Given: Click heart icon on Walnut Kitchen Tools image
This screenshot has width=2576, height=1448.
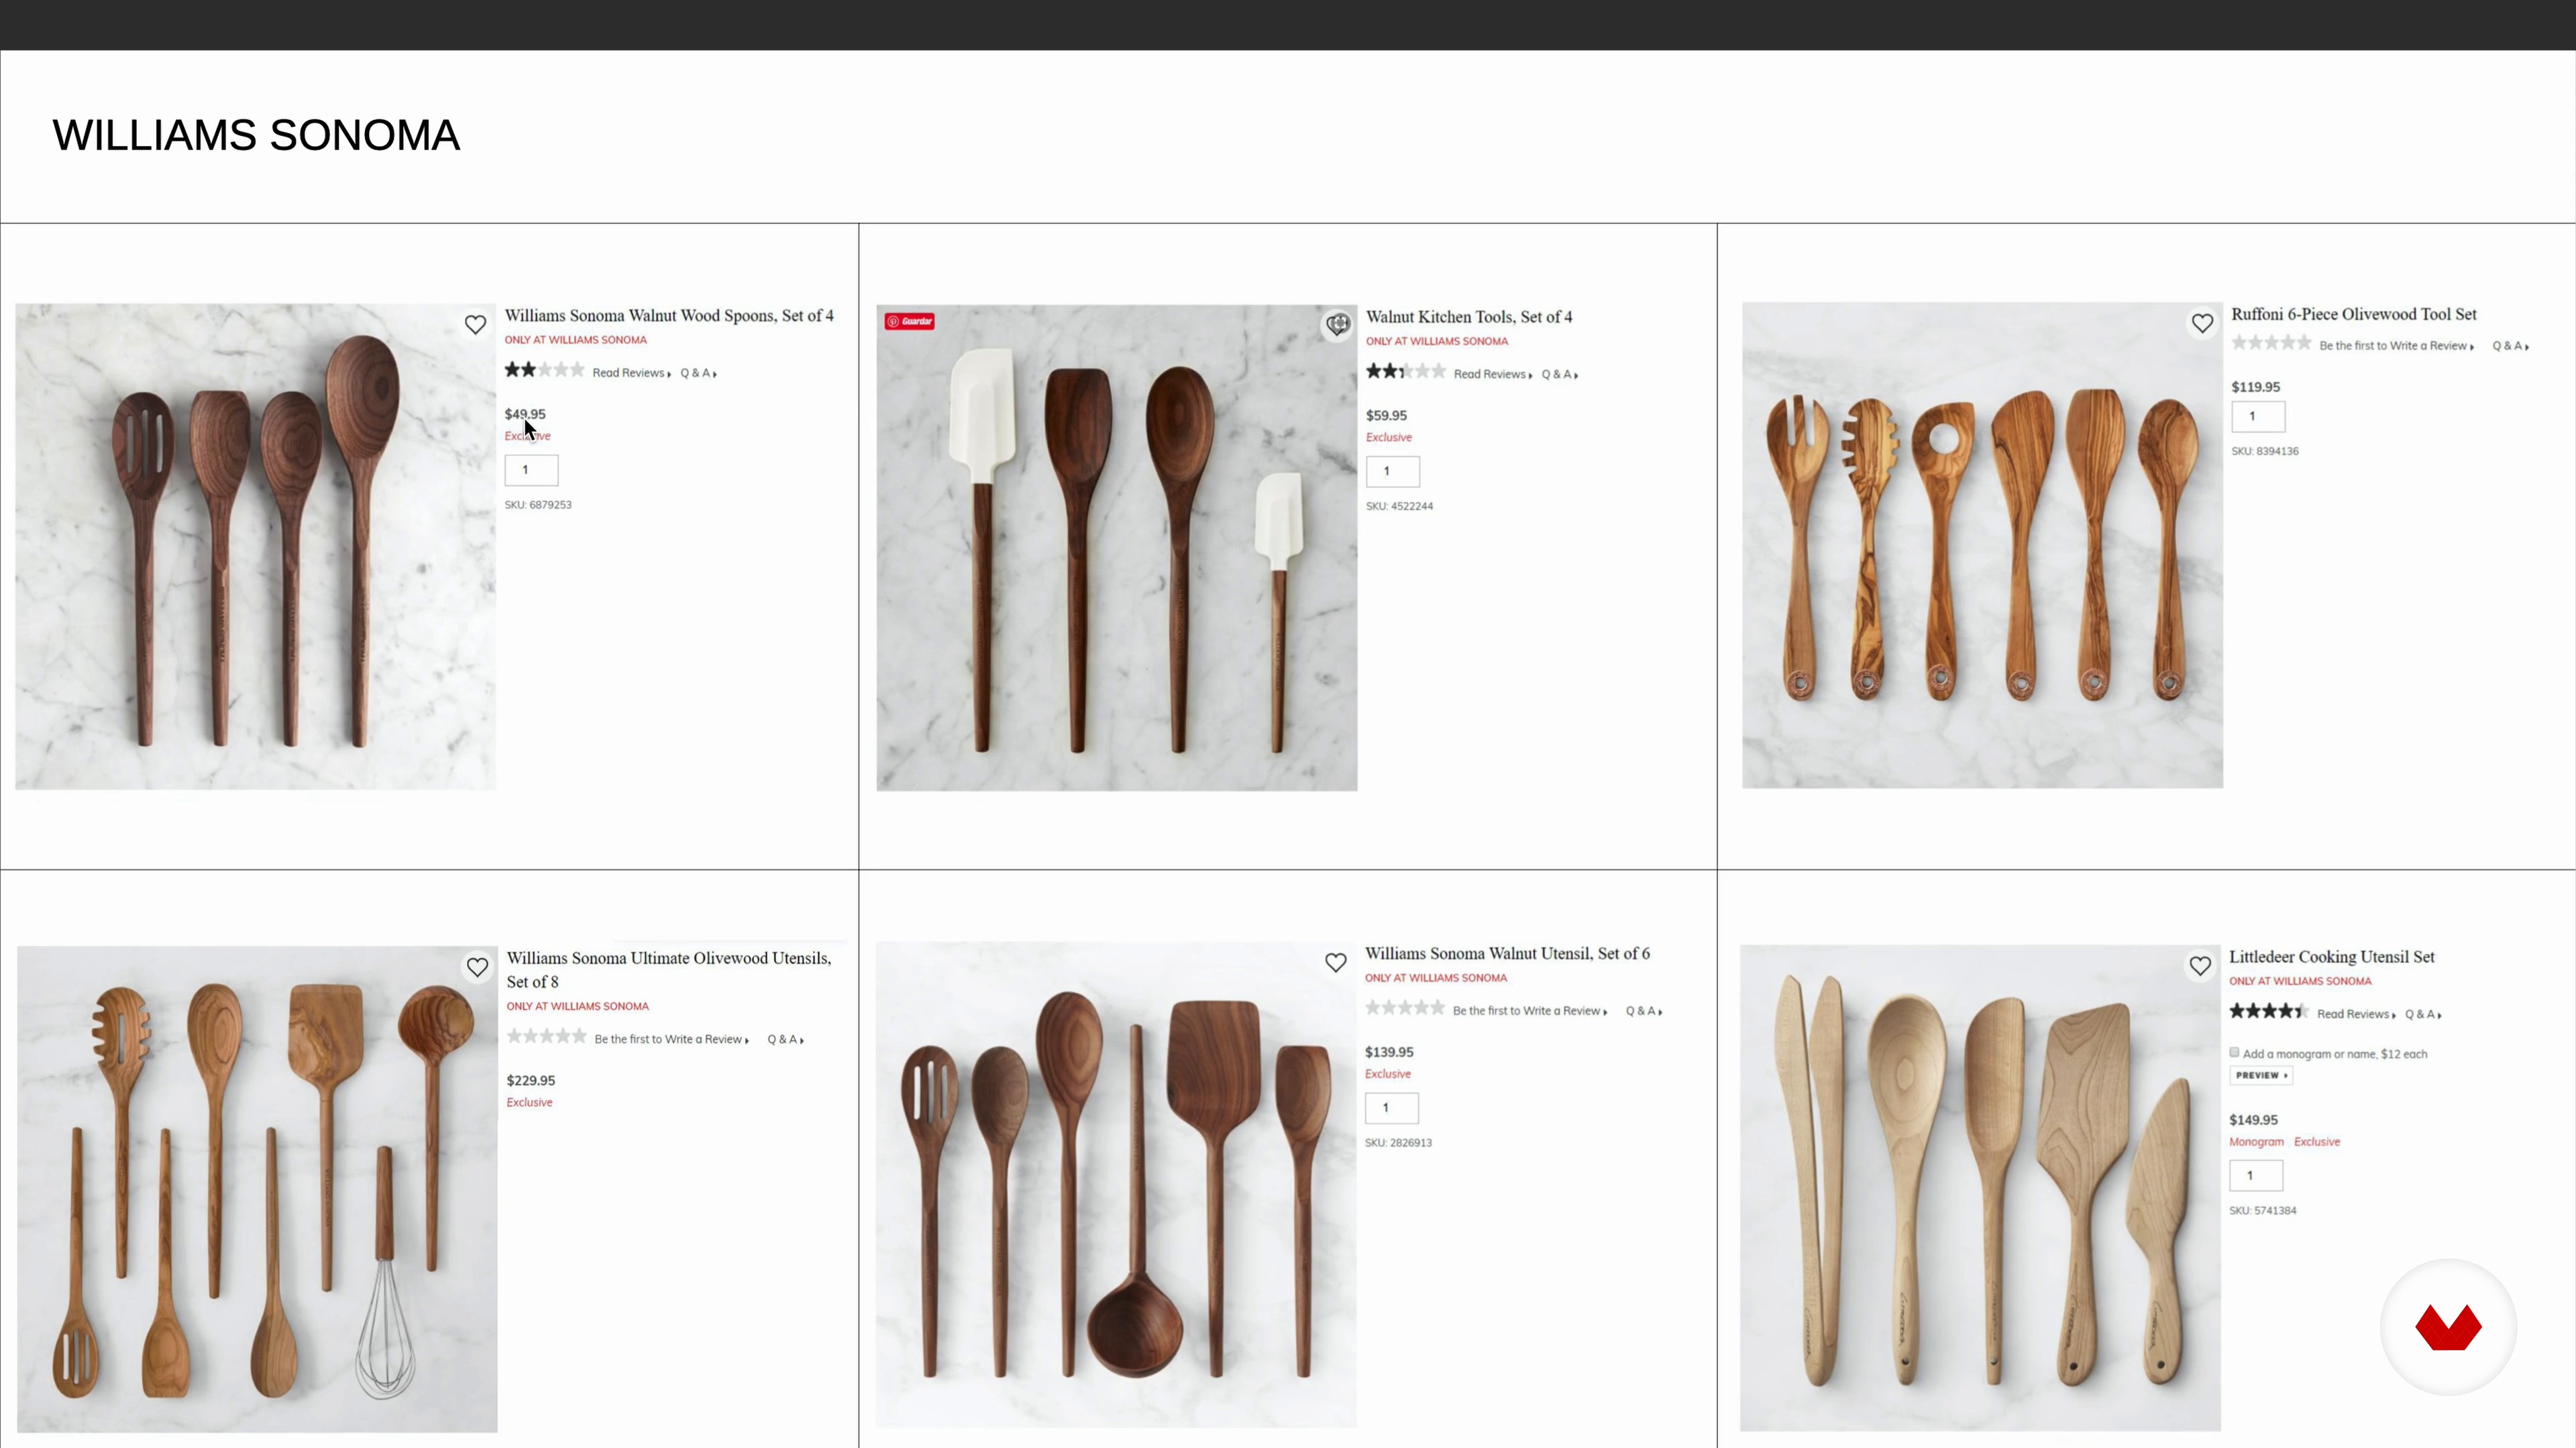Looking at the screenshot, I should 1337,324.
